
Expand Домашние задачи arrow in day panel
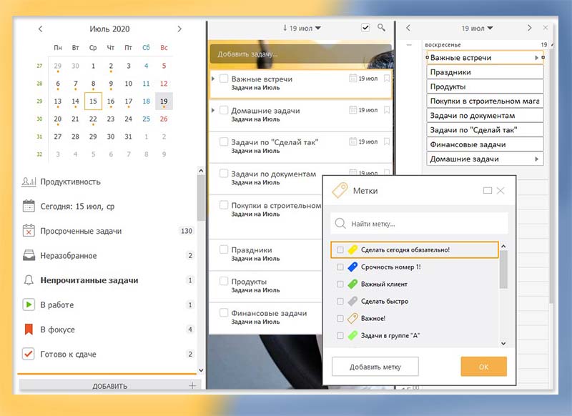pyautogui.click(x=536, y=159)
